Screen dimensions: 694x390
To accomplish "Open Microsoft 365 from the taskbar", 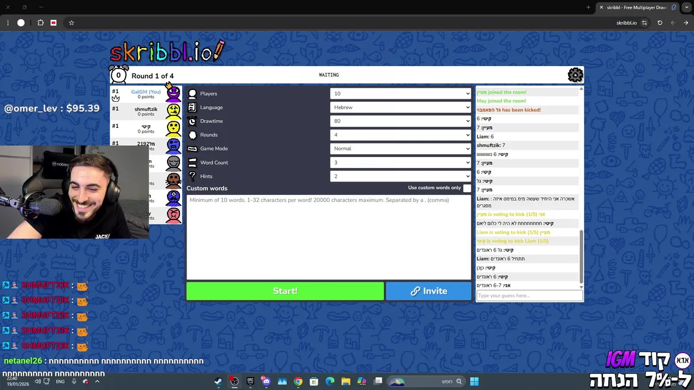I will (x=362, y=381).
